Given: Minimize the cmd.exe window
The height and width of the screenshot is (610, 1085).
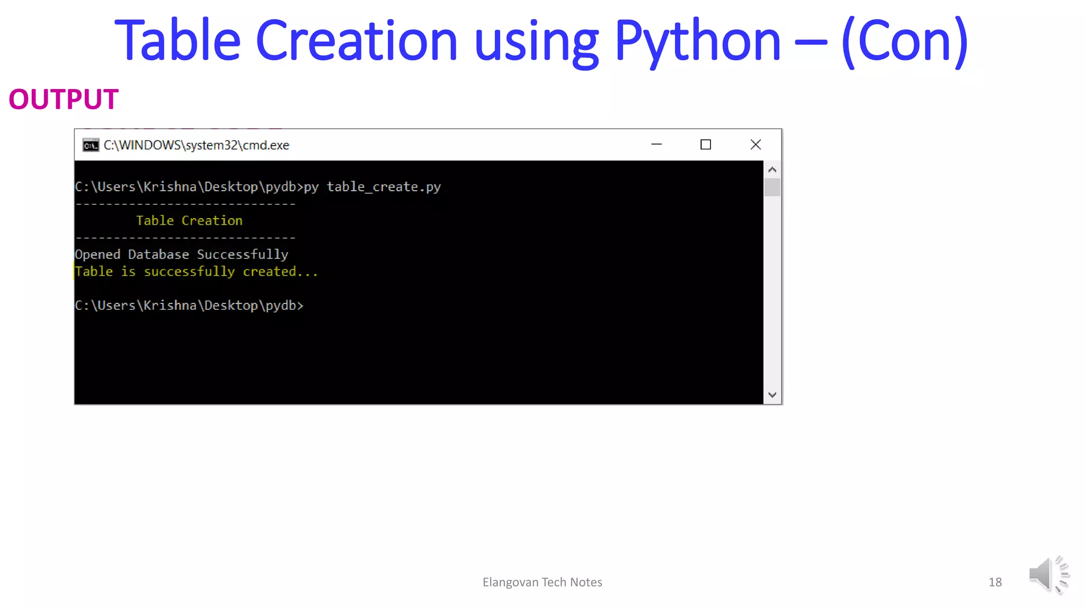Looking at the screenshot, I should [656, 145].
